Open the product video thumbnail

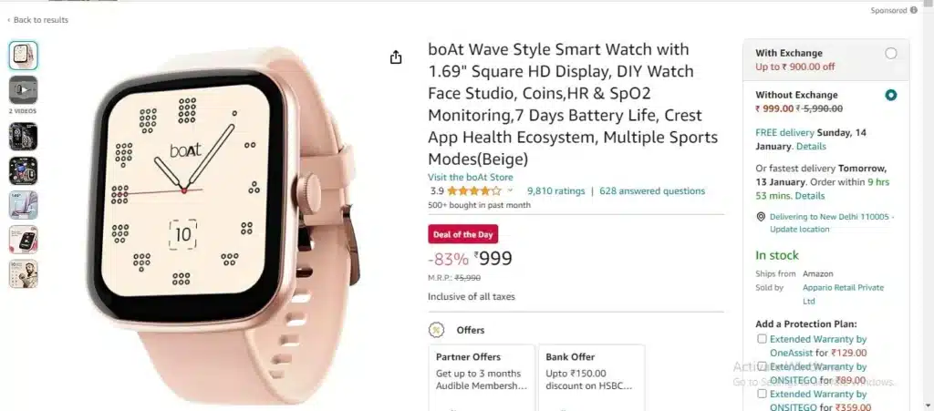coord(23,90)
